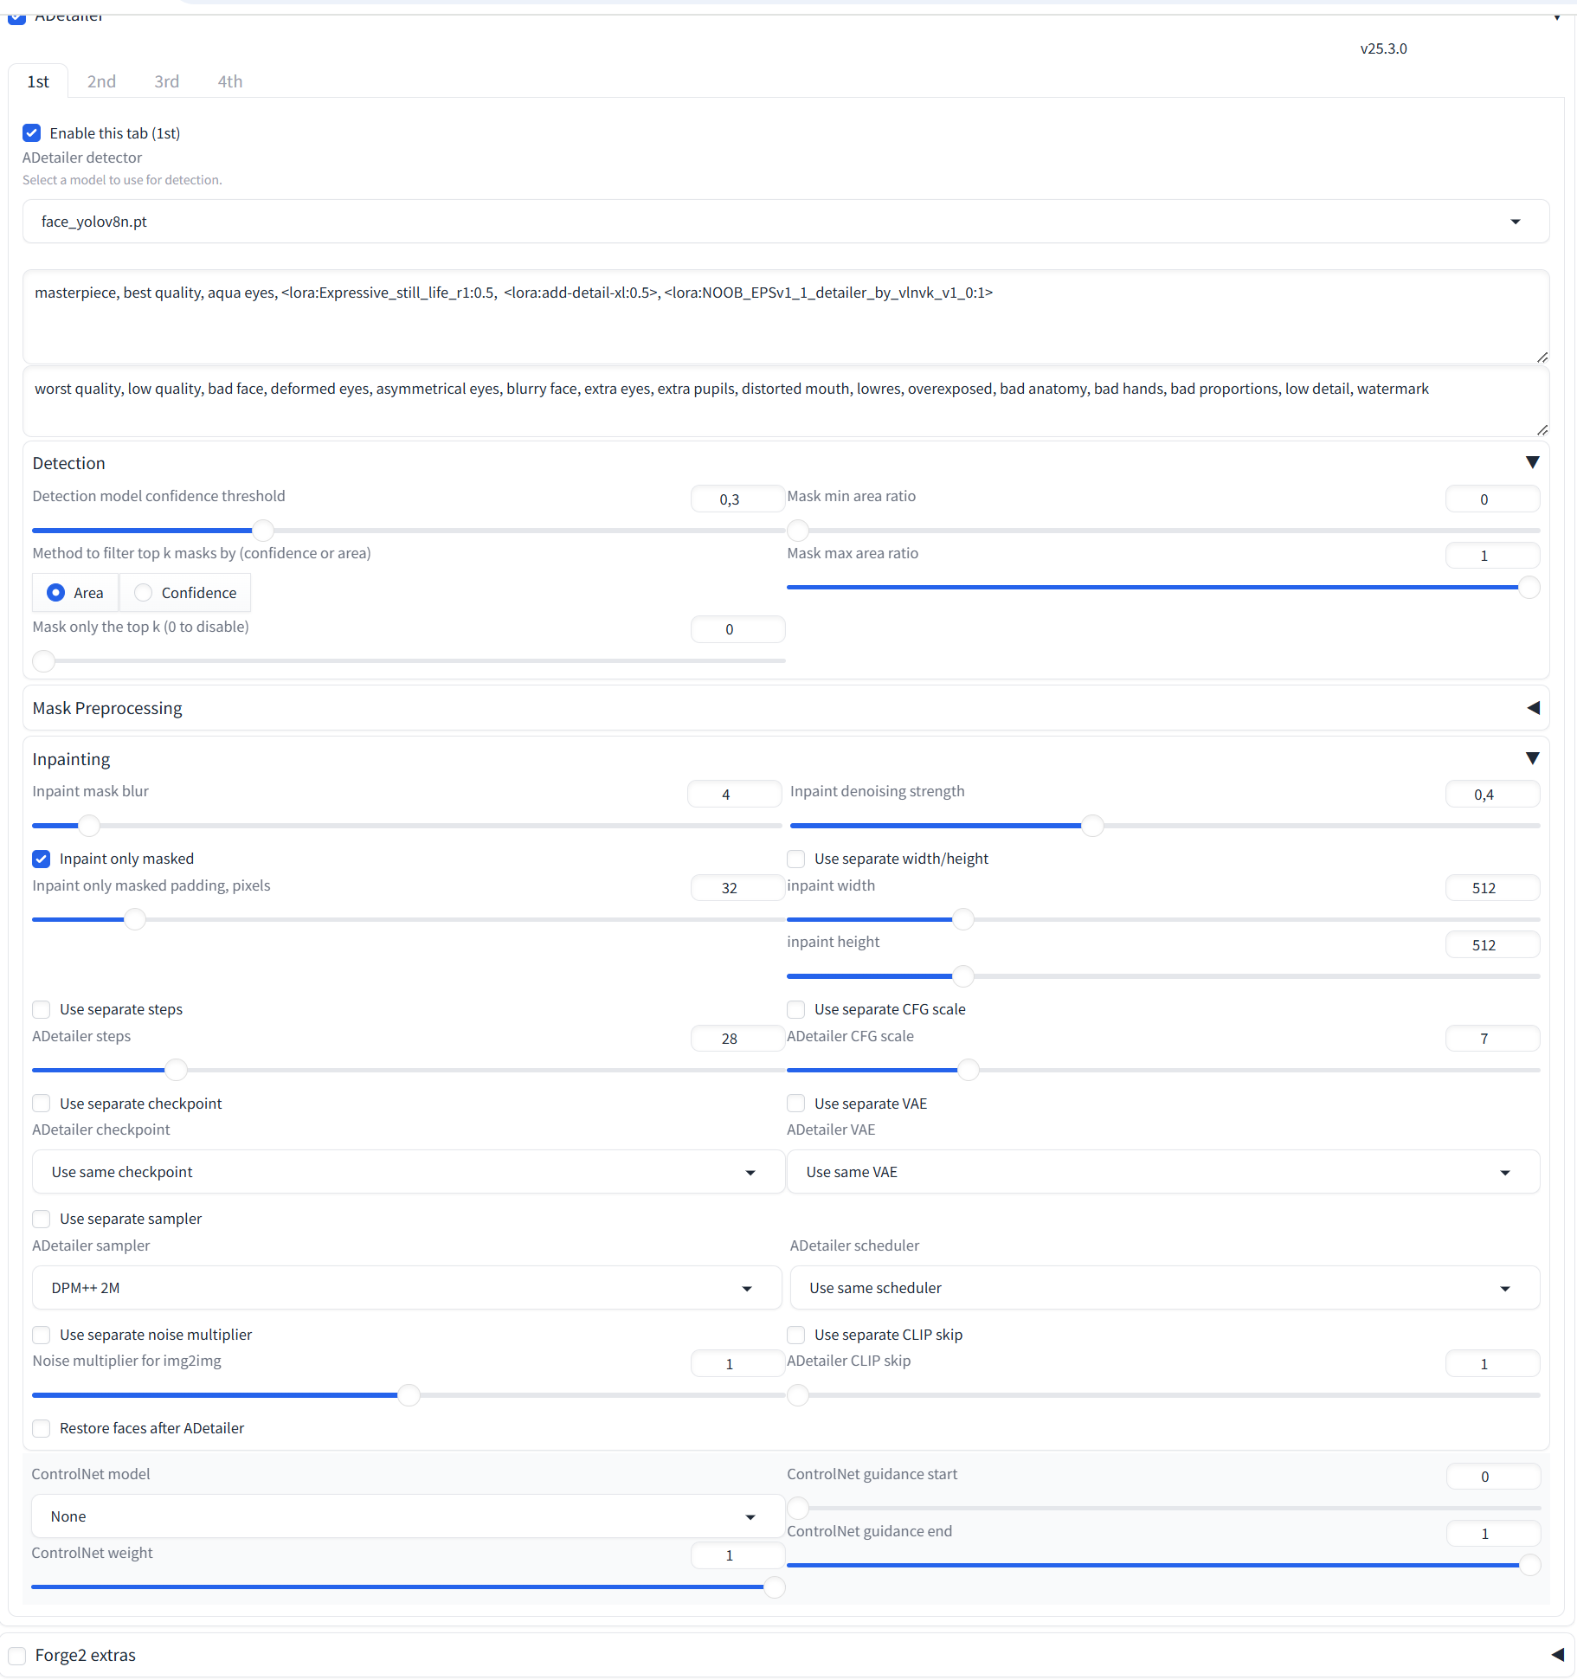This screenshot has width=1577, height=1680.
Task: Click the Inpaint denoising strength slider handle
Action: click(x=1092, y=826)
